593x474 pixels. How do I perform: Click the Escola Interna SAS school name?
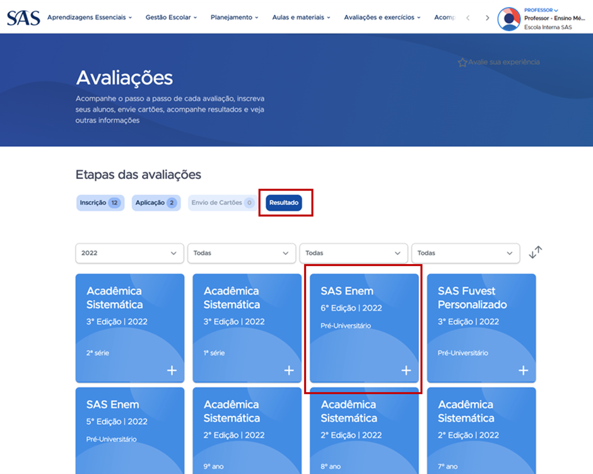coord(548,27)
